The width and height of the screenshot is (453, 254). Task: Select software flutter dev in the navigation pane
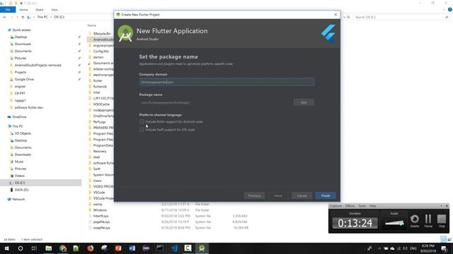[x=28, y=107]
